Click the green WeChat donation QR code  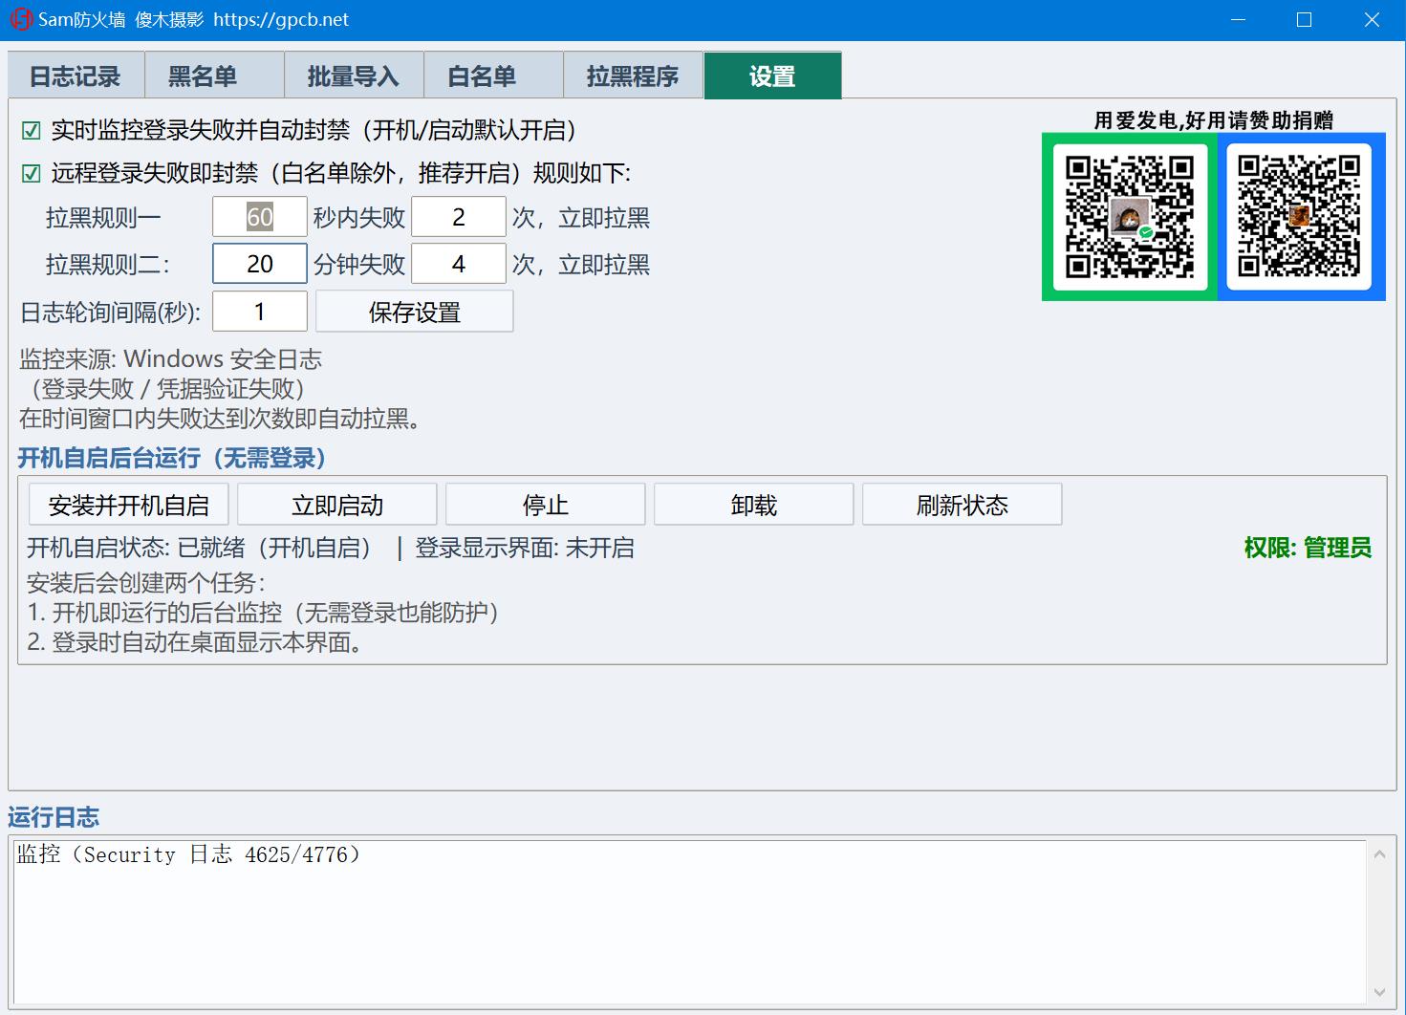click(x=1130, y=217)
